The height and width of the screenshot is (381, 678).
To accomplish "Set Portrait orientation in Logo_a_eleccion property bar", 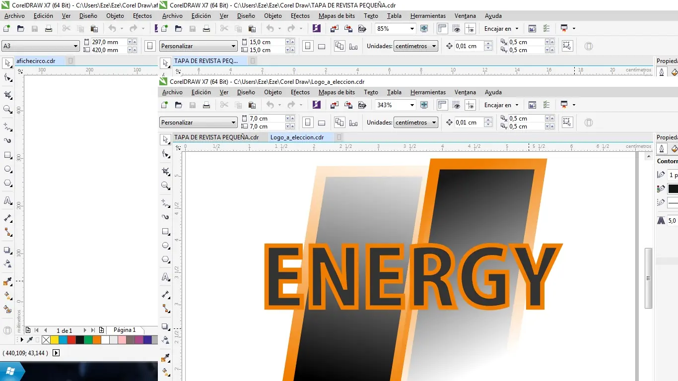I will [x=308, y=123].
